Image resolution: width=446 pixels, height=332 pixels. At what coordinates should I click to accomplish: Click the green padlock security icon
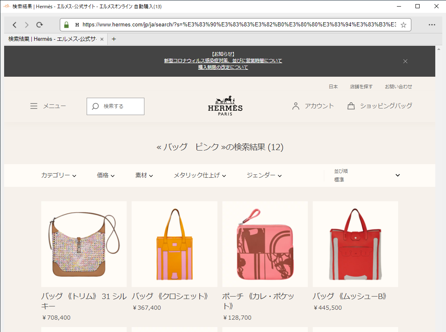click(x=66, y=25)
